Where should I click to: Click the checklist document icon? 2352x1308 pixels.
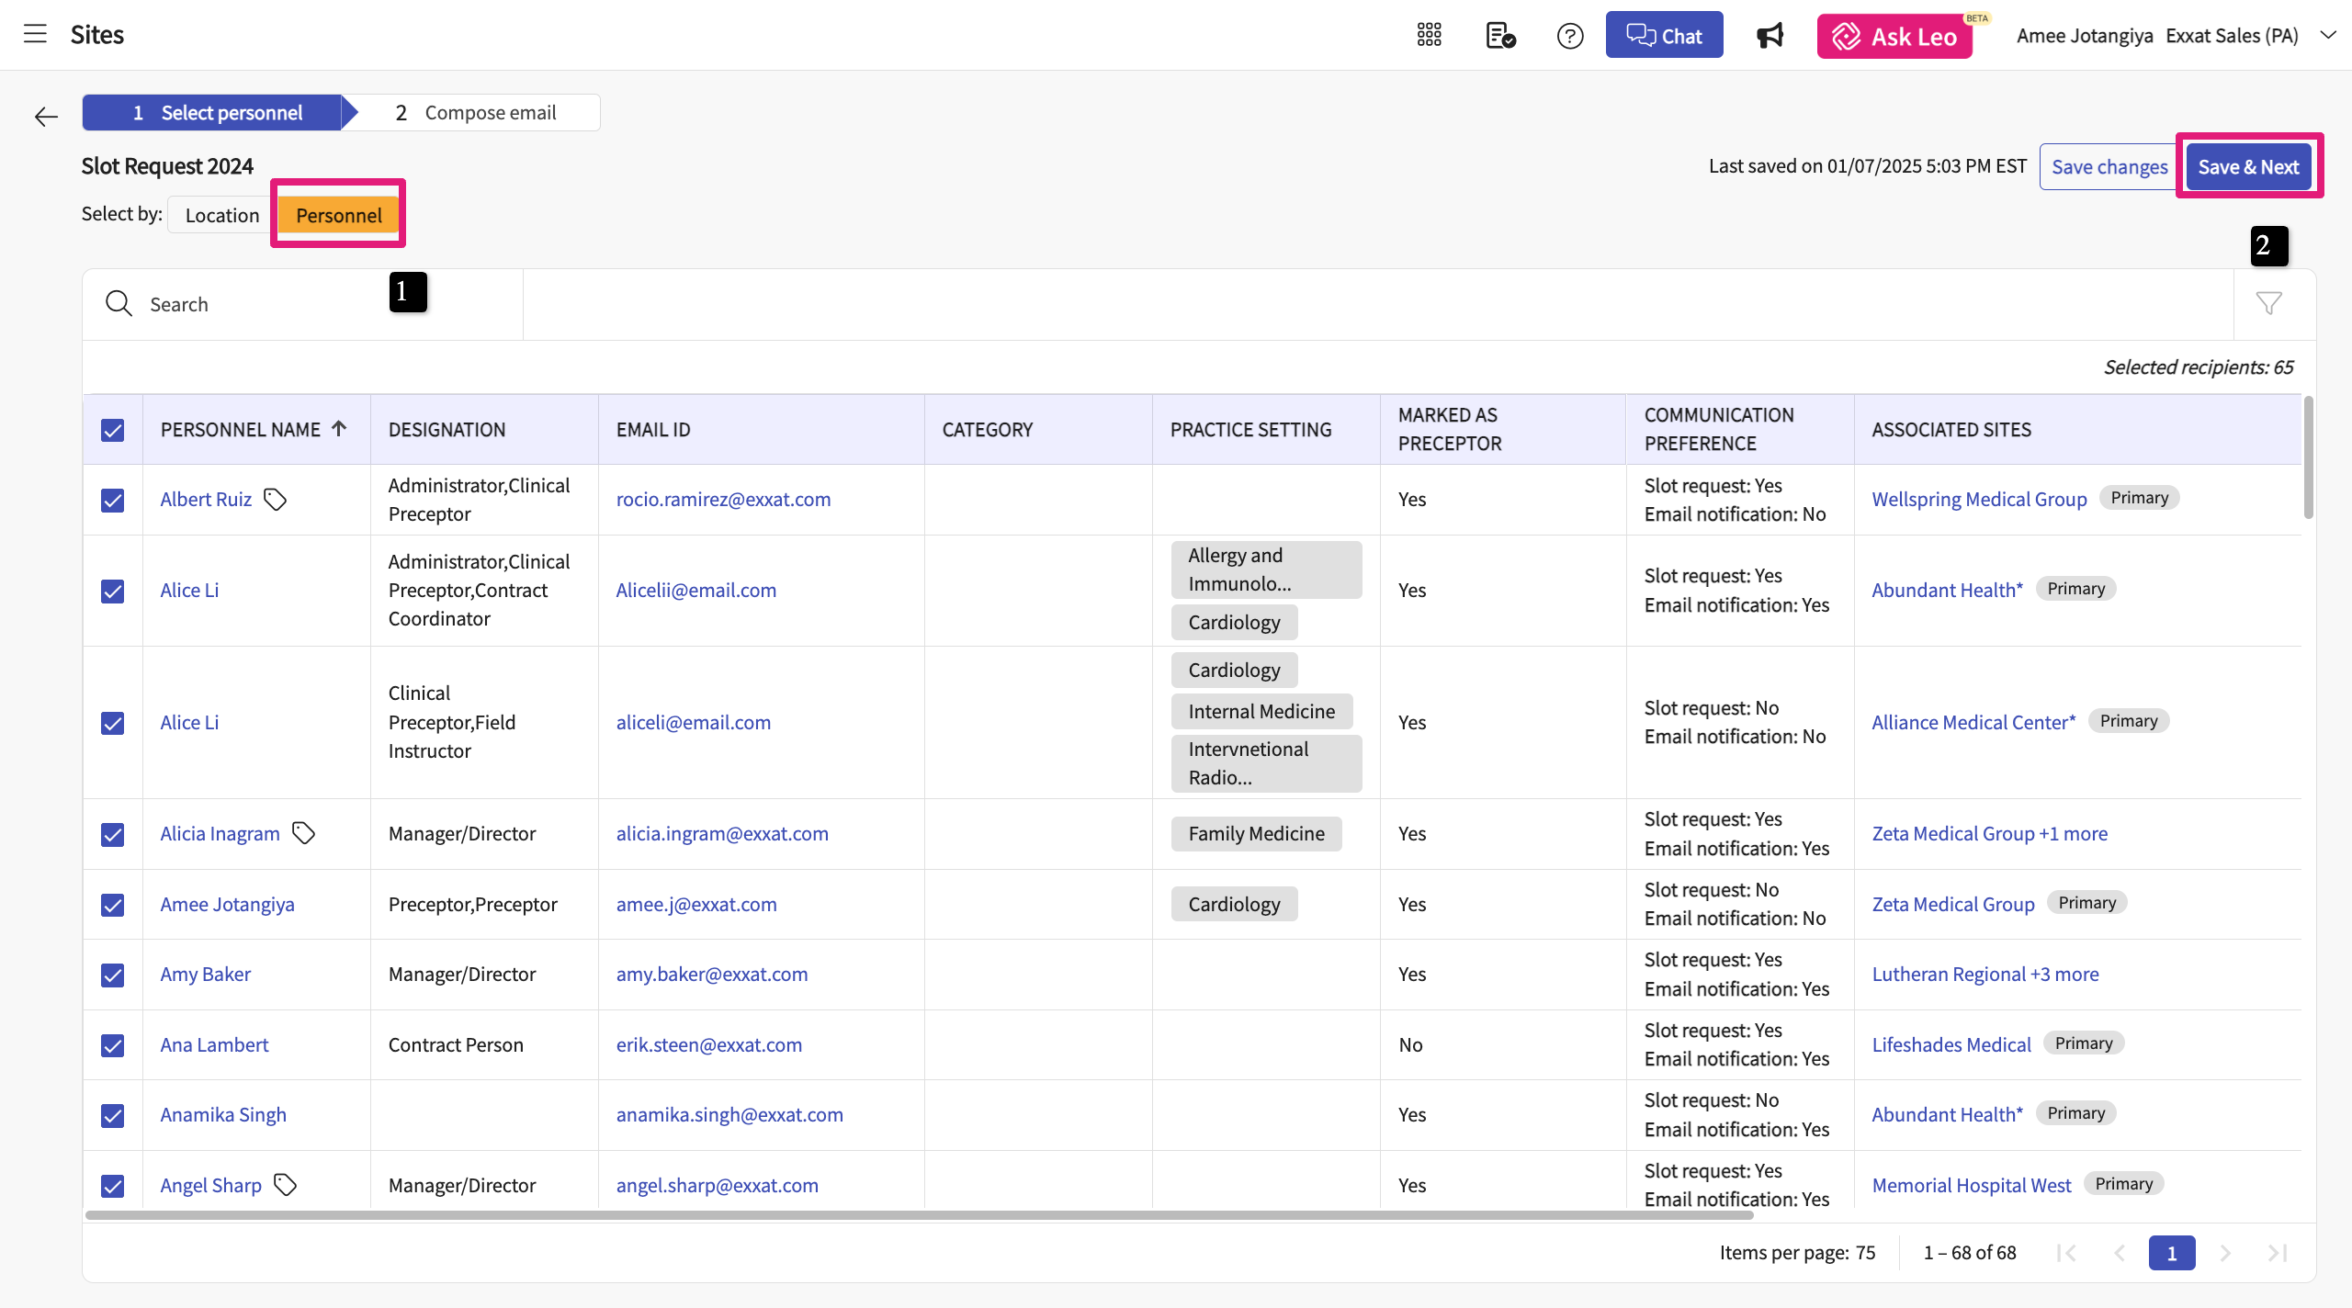pyautogui.click(x=1500, y=36)
